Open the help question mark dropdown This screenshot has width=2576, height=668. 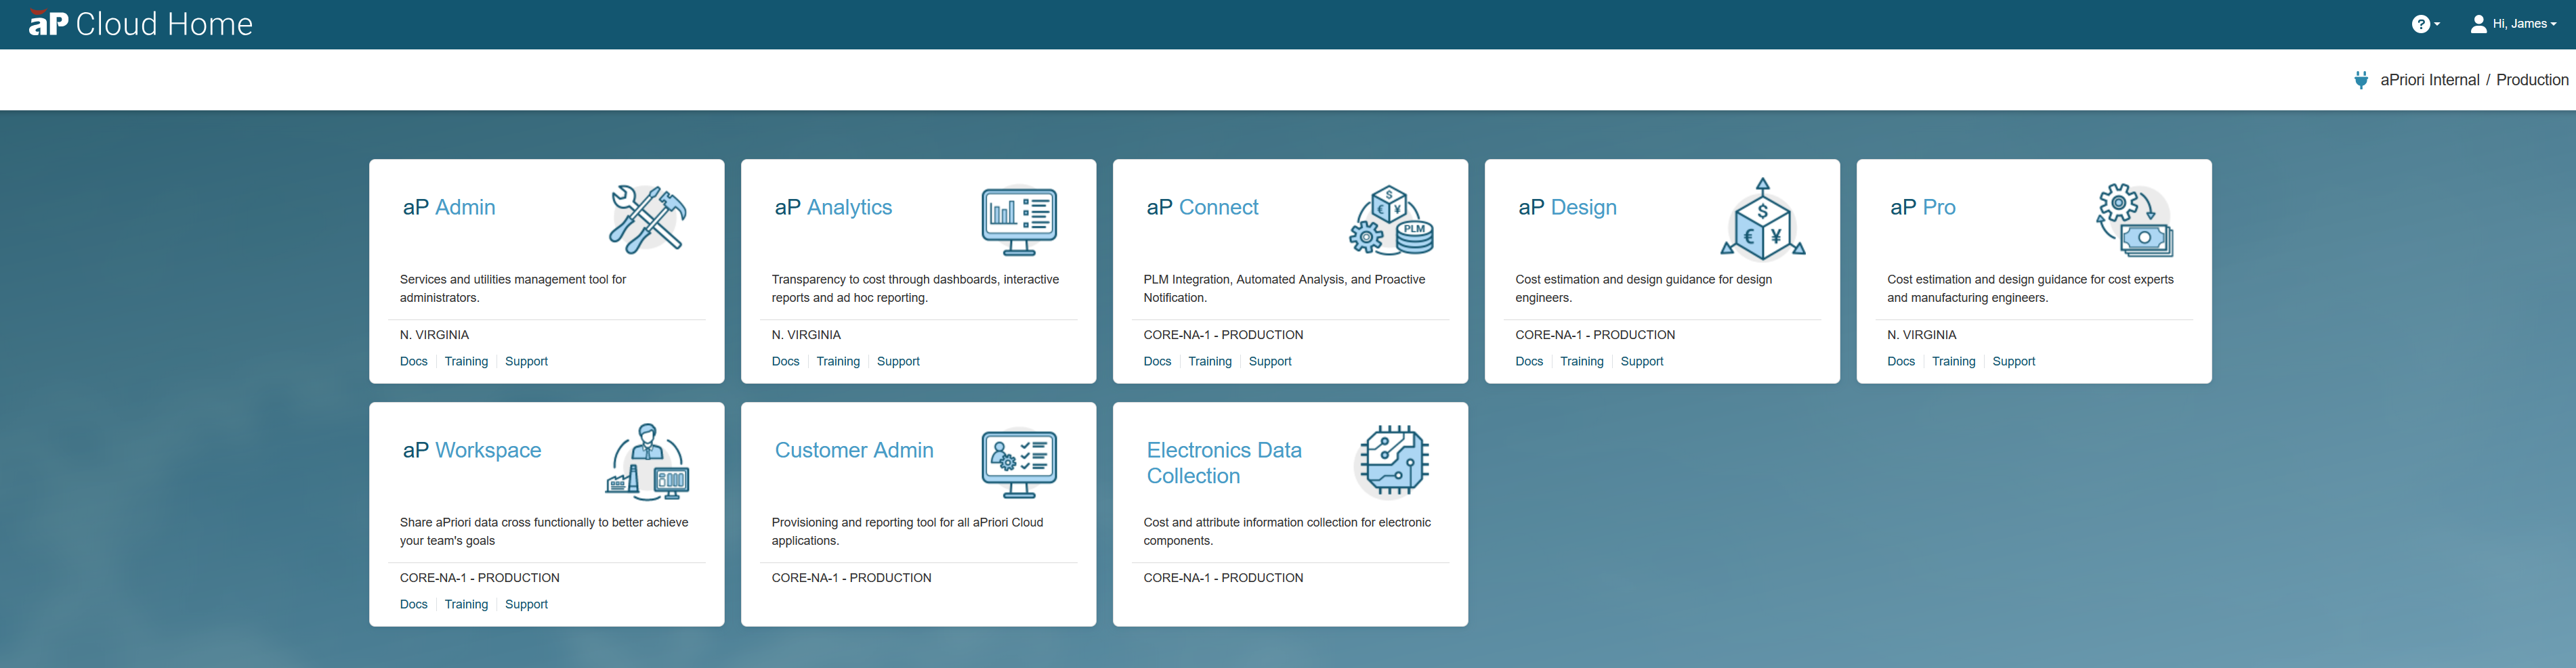tap(2424, 24)
